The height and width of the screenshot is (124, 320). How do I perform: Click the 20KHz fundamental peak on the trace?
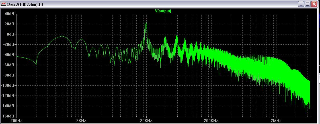pyautogui.click(x=146, y=23)
